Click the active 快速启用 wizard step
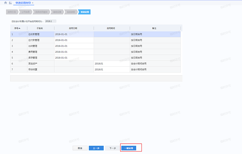The height and width of the screenshot is (154, 242). point(84,12)
